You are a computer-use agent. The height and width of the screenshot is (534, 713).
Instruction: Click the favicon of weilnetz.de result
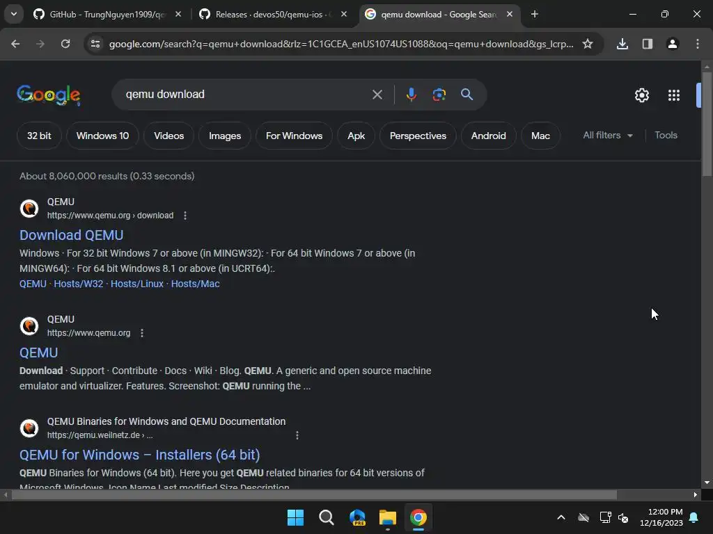click(x=29, y=428)
